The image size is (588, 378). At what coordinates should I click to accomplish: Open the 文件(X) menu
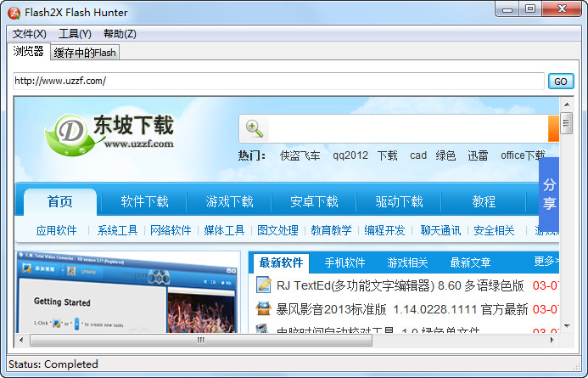click(29, 34)
